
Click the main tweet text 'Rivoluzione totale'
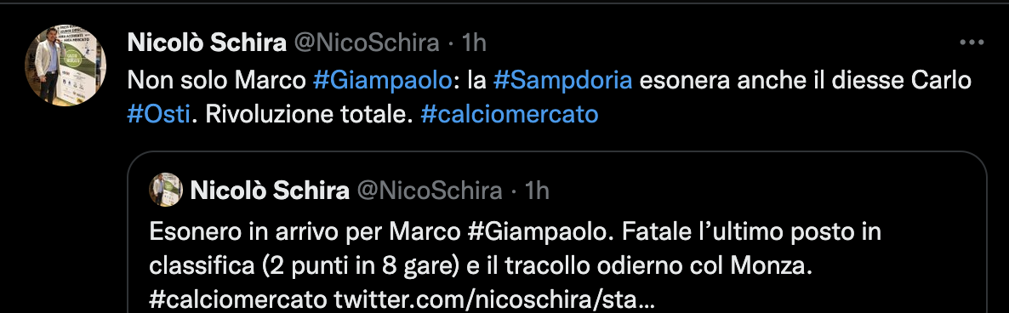(x=305, y=114)
